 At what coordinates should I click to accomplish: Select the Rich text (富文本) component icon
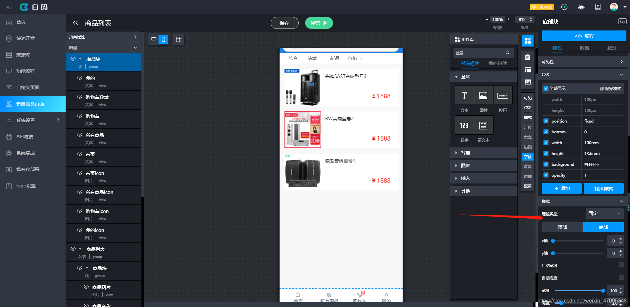coord(483,125)
